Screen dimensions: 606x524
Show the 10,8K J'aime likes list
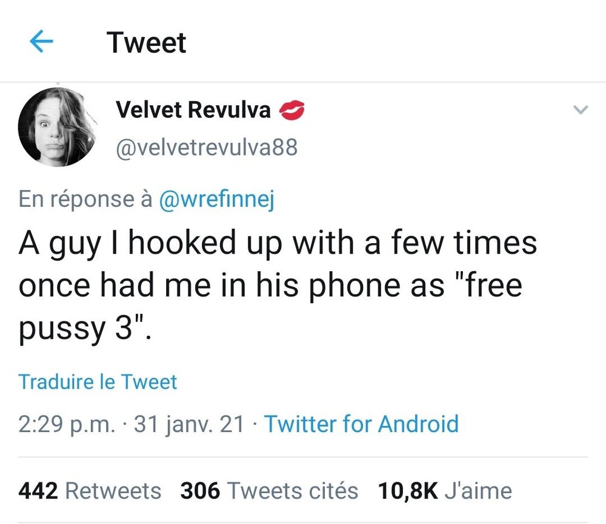pos(444,491)
